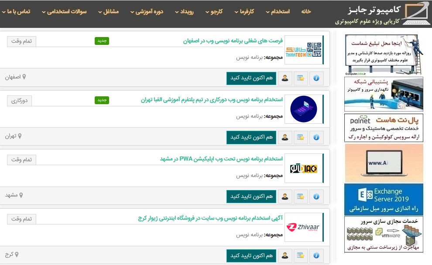
Task: Expand the استخدام dropdown menu
Action: click(278, 12)
